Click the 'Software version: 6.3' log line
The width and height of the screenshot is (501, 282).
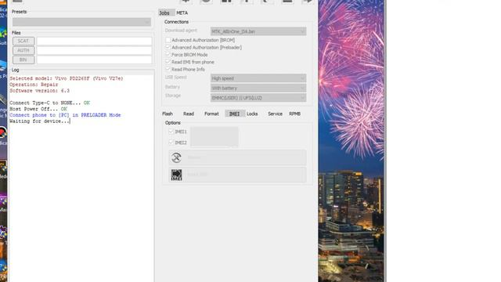coord(40,91)
